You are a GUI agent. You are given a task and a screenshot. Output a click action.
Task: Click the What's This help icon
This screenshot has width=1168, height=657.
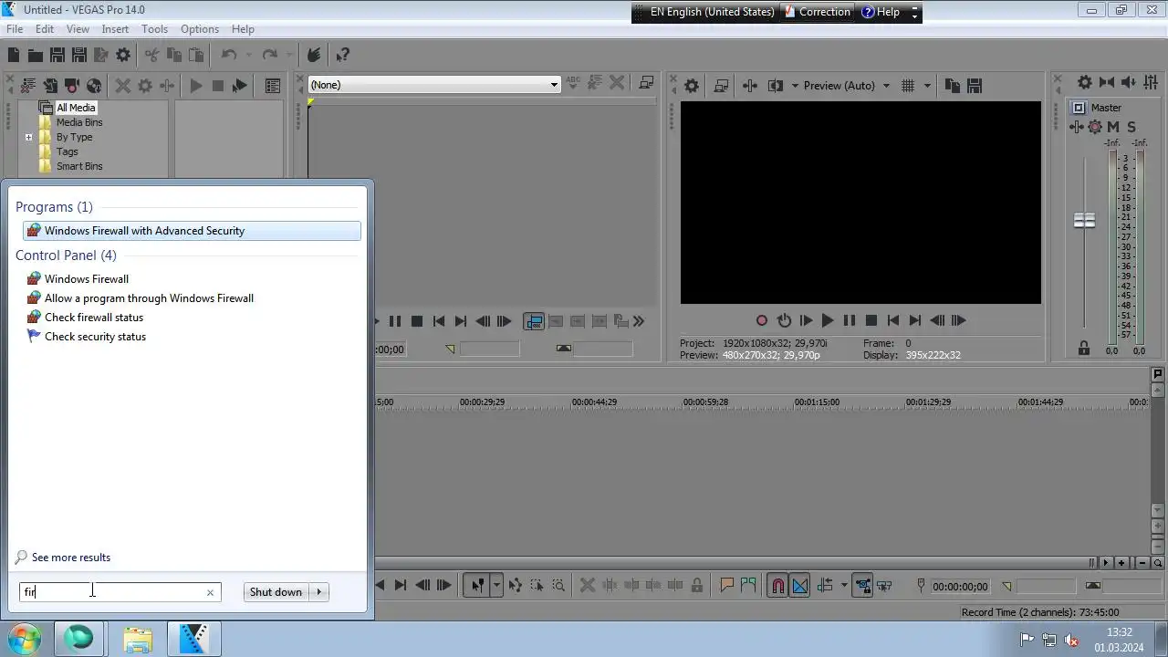342,56
